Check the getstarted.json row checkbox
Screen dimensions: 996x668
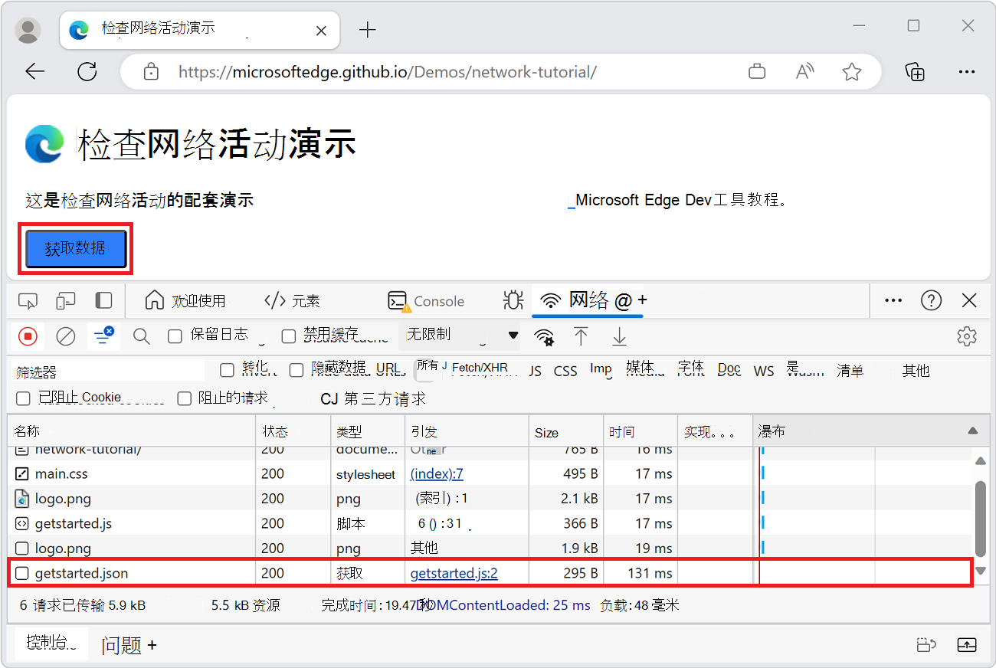click(22, 573)
